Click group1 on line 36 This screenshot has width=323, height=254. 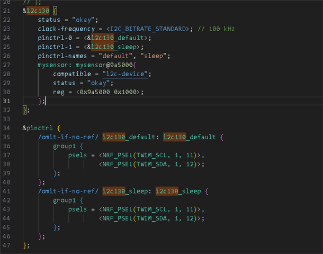[x=64, y=146]
